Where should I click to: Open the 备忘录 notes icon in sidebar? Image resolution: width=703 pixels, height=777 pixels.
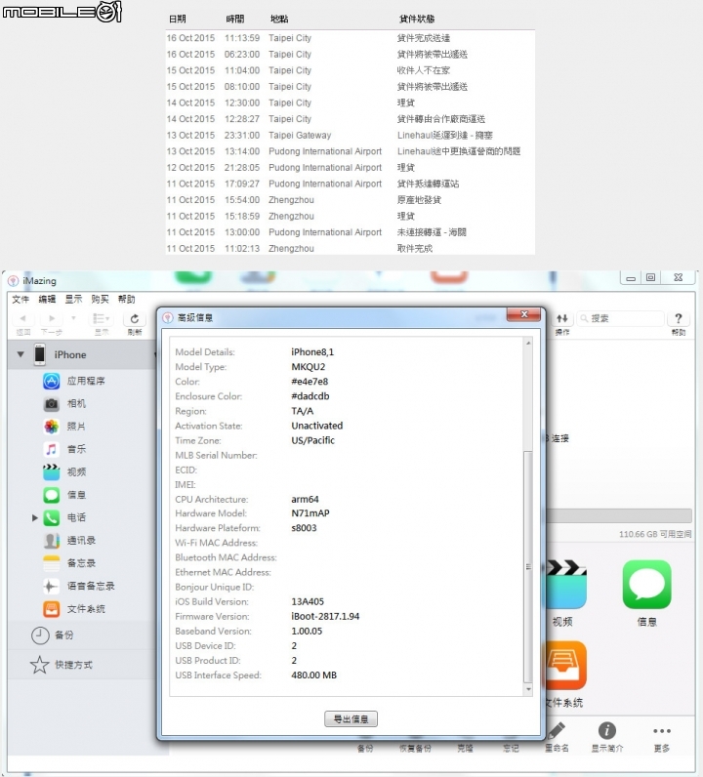coord(51,563)
